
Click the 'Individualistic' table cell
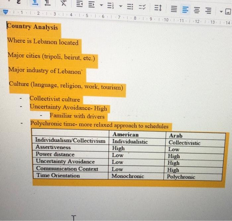click(x=130, y=142)
